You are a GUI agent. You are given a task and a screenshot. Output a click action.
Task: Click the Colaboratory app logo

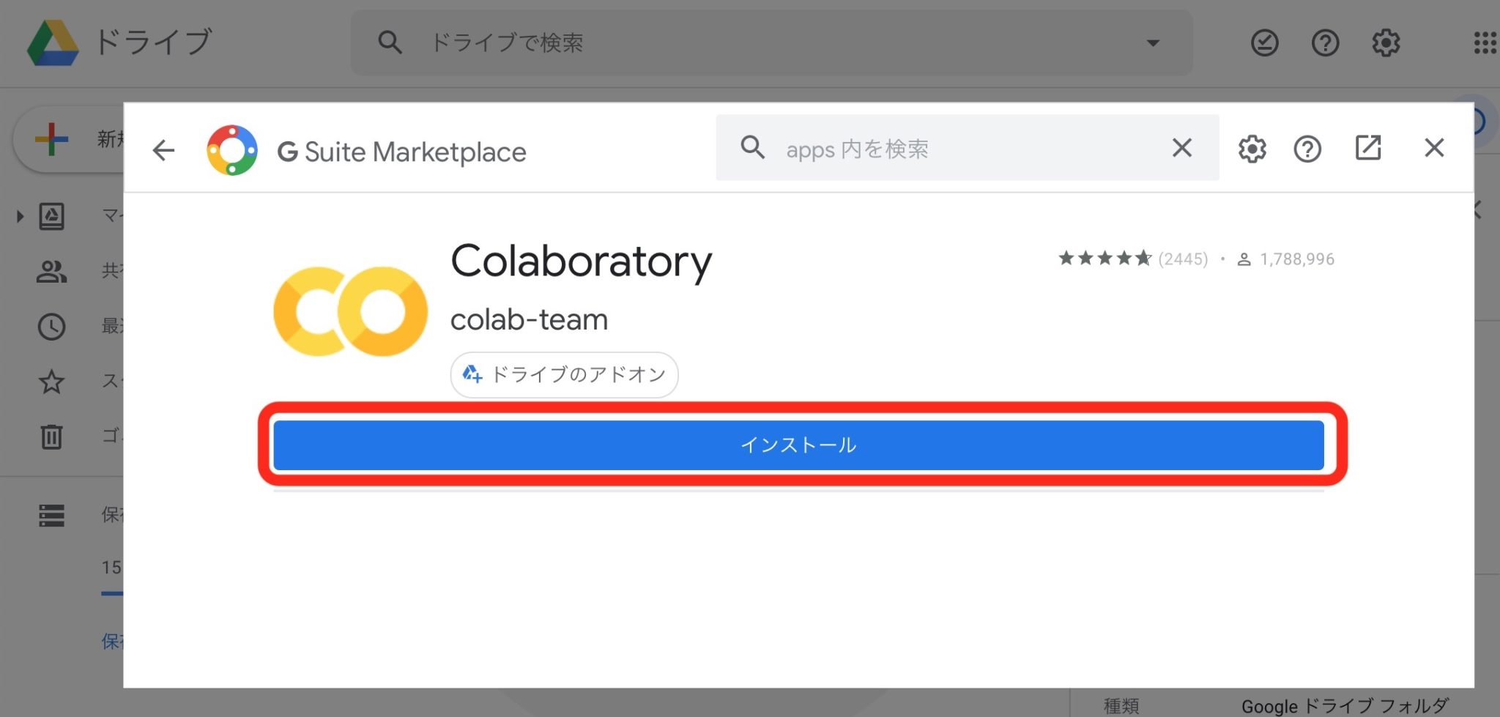(x=349, y=310)
